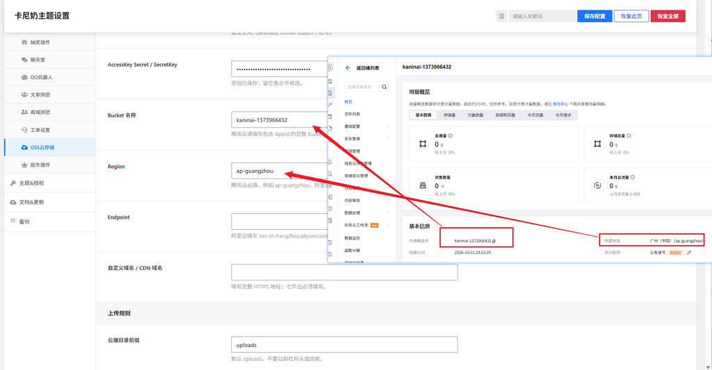The image size is (712, 370).
Task: Click the 恢复此页 button
Action: click(631, 17)
